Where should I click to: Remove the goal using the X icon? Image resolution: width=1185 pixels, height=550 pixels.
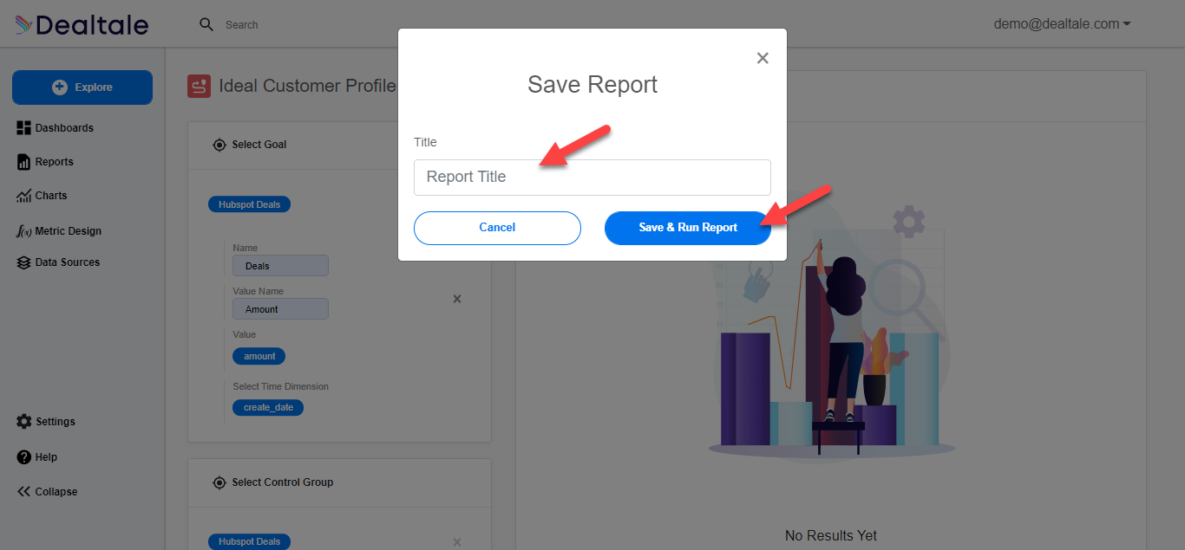(x=457, y=299)
